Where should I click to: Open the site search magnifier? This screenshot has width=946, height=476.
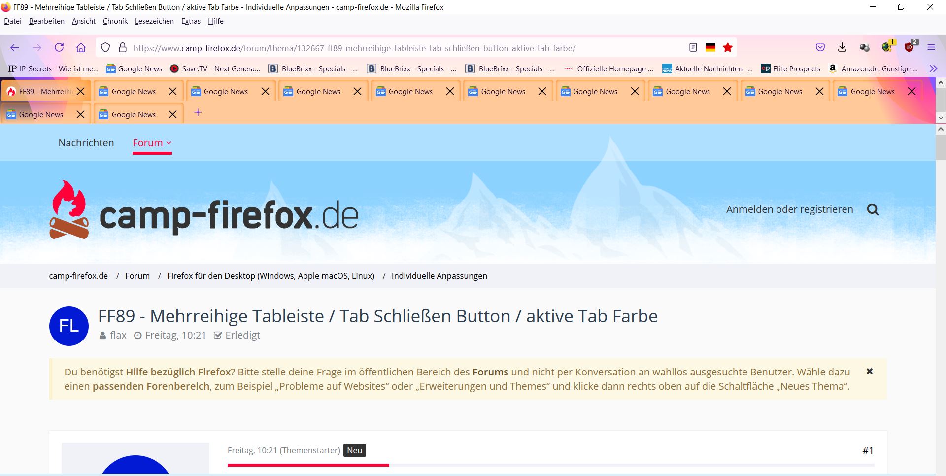click(873, 210)
